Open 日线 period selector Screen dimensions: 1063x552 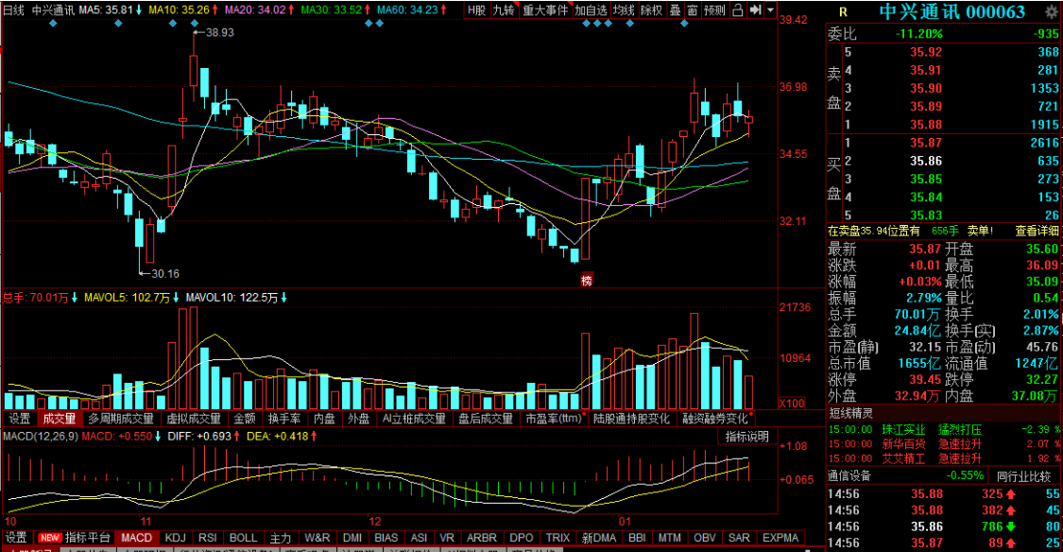point(13,10)
